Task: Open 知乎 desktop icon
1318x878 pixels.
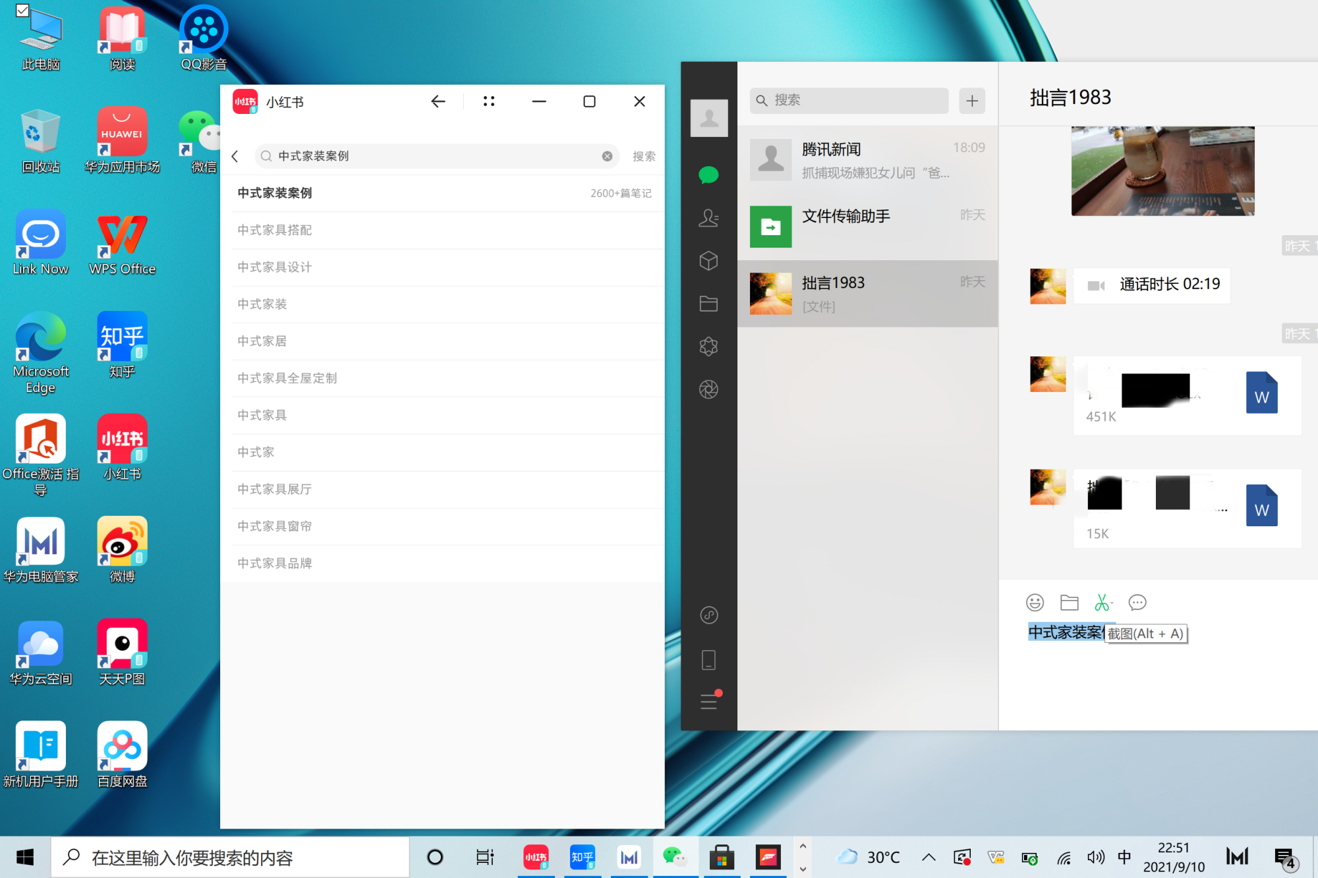Action: point(122,346)
